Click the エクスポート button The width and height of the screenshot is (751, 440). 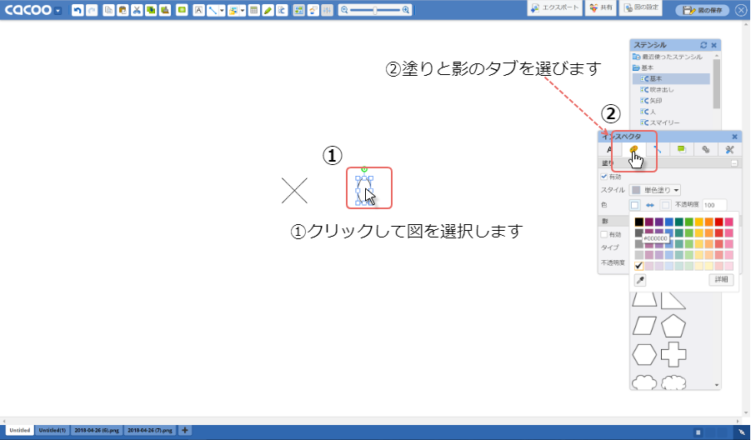pos(554,8)
